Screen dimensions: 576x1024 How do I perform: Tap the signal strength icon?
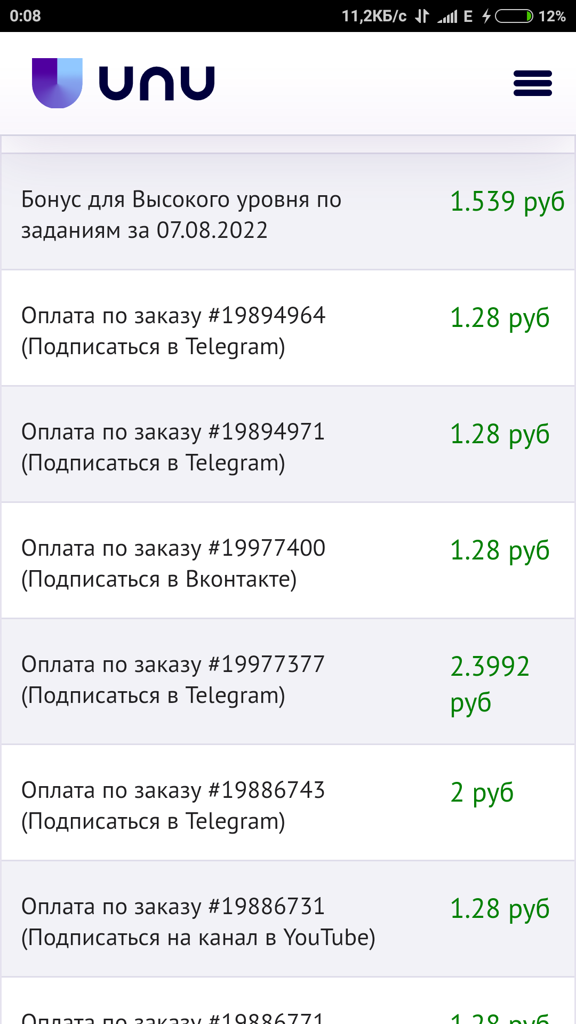pyautogui.click(x=447, y=16)
